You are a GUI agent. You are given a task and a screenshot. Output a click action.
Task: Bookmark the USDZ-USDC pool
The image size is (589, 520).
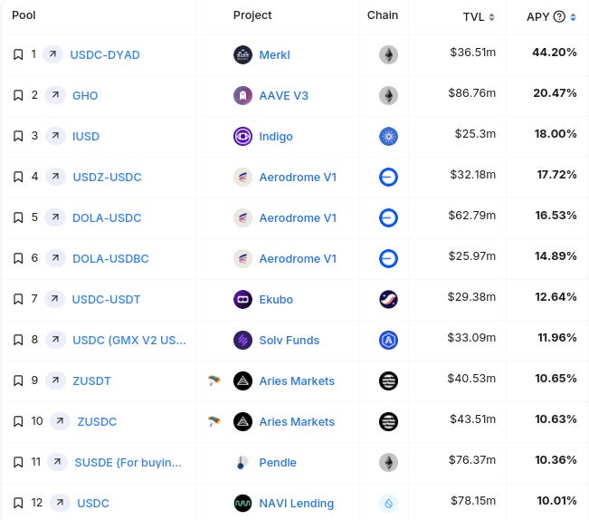[x=18, y=177]
